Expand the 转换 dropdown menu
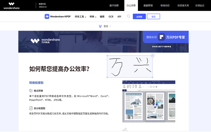This screenshot has width=211, height=132. coord(93,17)
